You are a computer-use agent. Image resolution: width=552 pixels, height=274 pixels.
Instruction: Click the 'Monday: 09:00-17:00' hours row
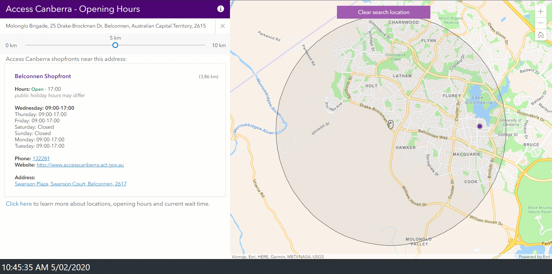40,140
